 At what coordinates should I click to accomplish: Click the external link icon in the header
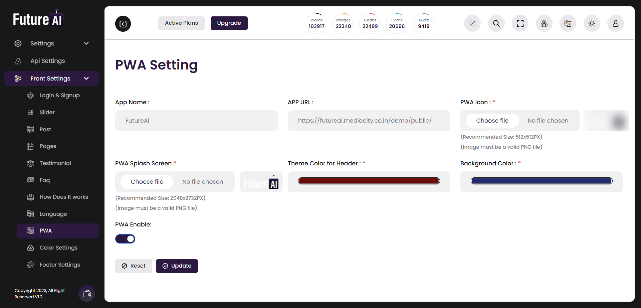pyautogui.click(x=472, y=23)
